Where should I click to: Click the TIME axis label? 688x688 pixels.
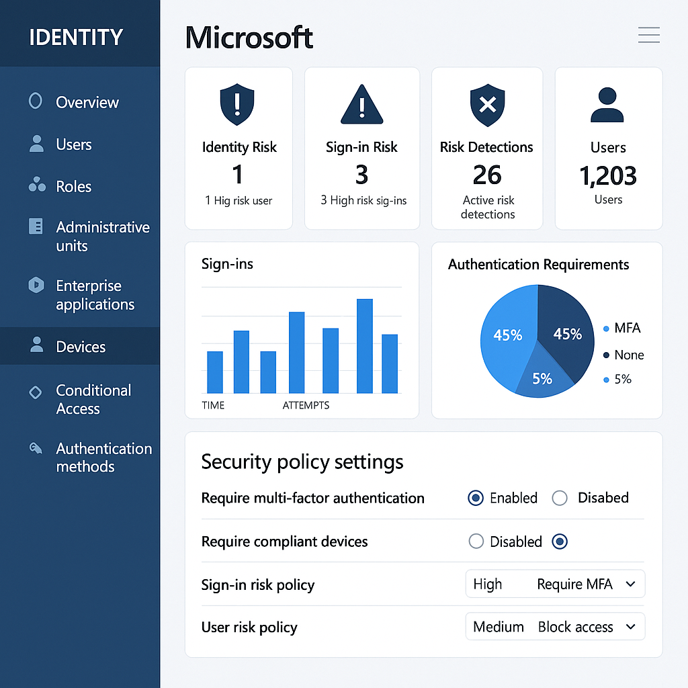(213, 405)
